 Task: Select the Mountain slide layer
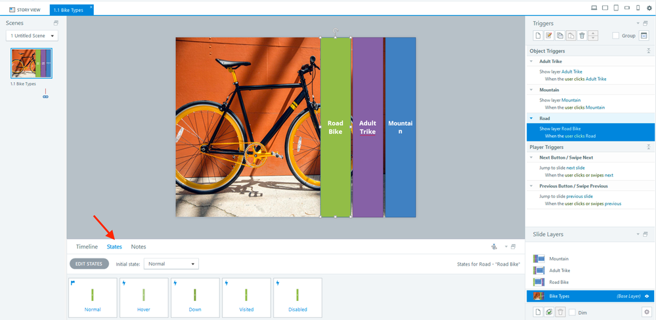pyautogui.click(x=590, y=259)
